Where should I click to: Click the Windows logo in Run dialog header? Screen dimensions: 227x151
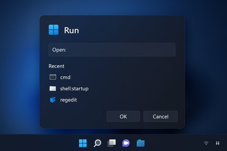click(x=54, y=30)
